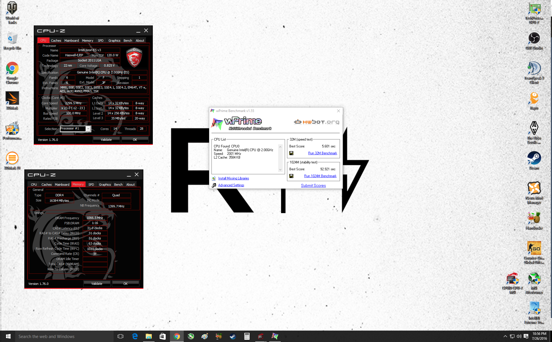Click the save icon for 1024M score
The image size is (552, 342).
[291, 176]
